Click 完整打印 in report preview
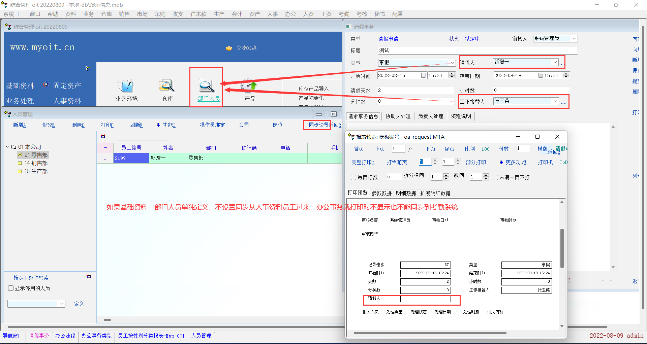Viewport: 647px width, 344px height. [x=363, y=162]
